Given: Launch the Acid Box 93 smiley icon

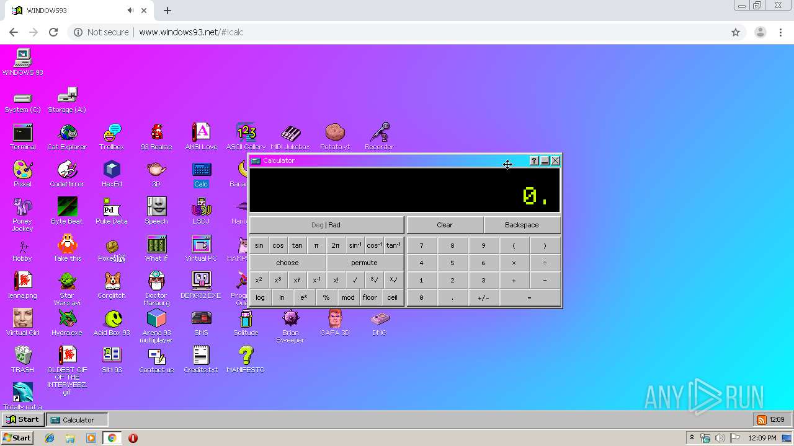Looking at the screenshot, I should [x=112, y=322].
